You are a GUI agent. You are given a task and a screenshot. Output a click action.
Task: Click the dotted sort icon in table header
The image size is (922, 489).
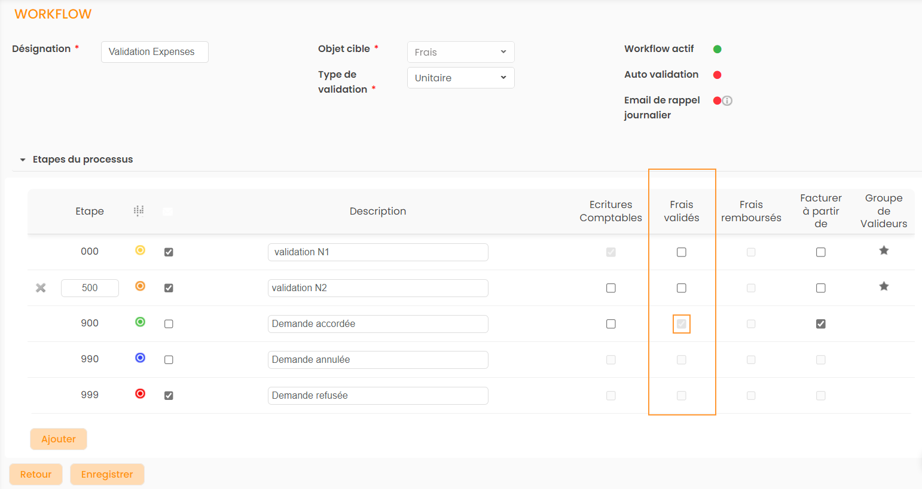(x=139, y=211)
